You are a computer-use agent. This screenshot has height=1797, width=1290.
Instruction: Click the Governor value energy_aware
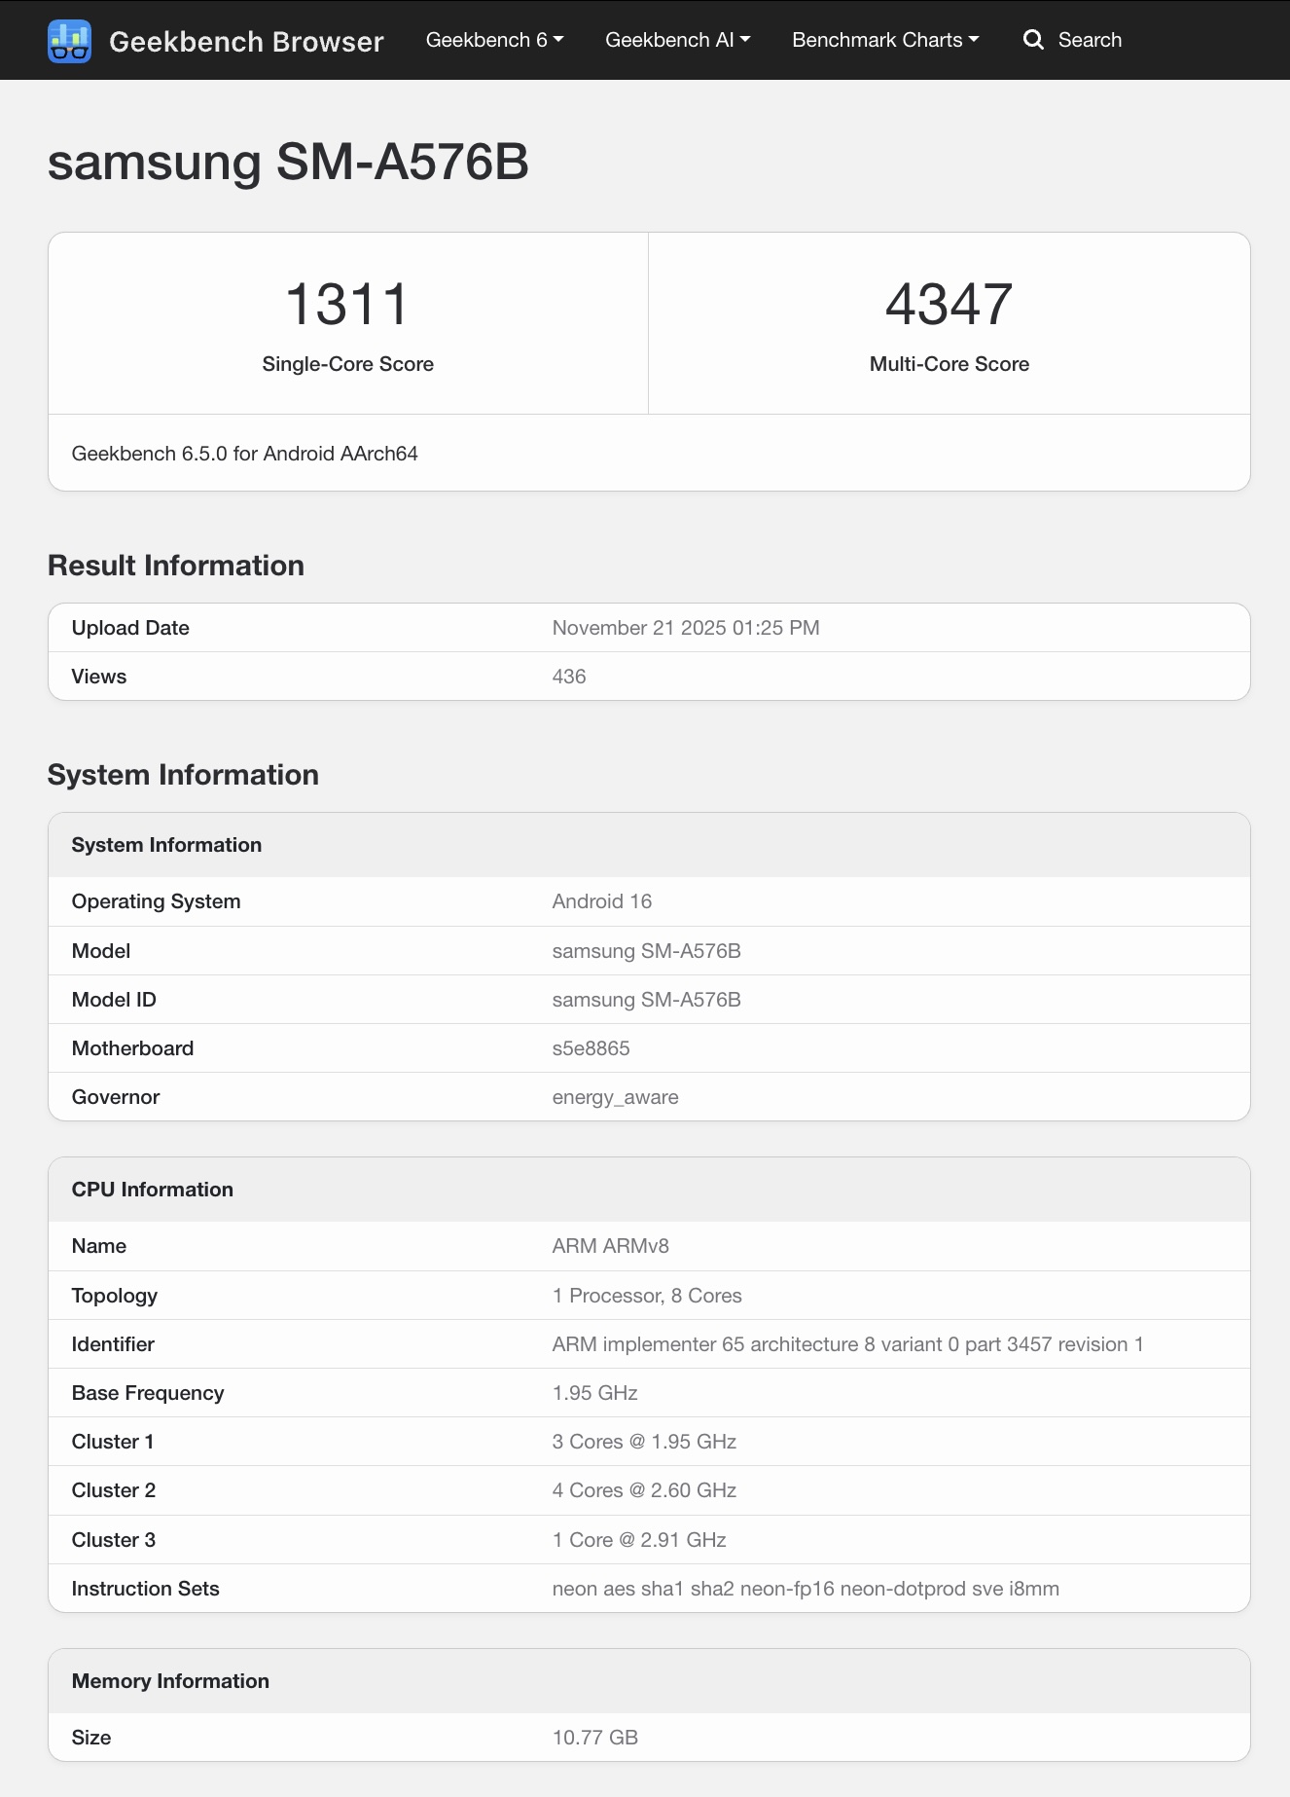tap(616, 1097)
